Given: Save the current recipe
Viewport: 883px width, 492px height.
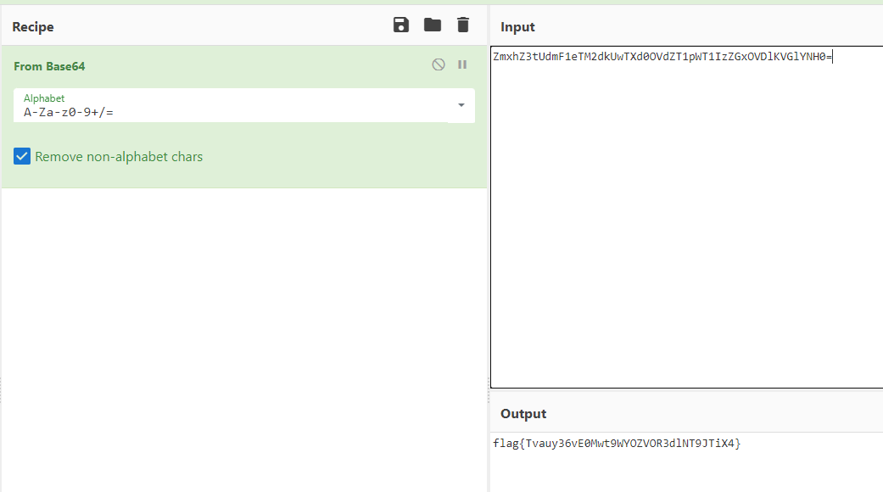Looking at the screenshot, I should [x=401, y=25].
